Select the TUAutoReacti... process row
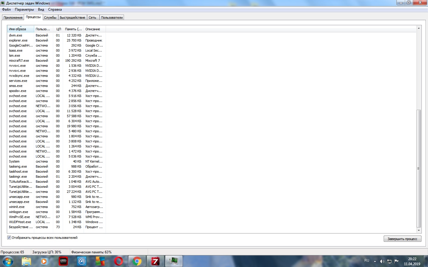Screen dimensions: 428x267 (56, 182)
